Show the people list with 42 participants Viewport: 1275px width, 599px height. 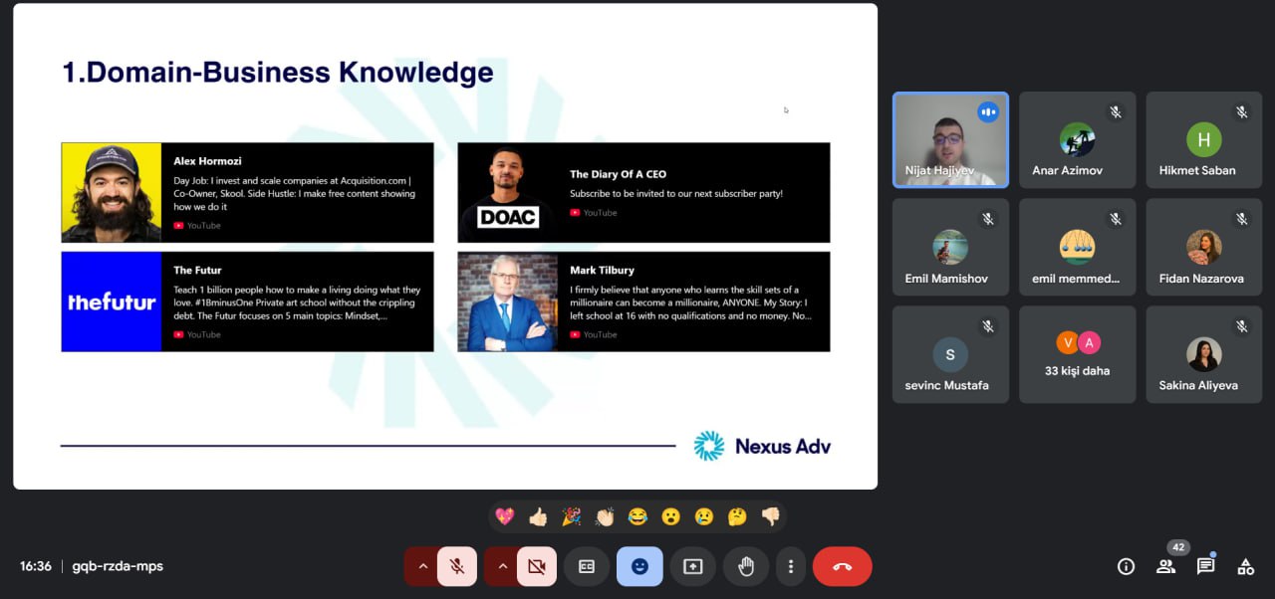tap(1165, 566)
